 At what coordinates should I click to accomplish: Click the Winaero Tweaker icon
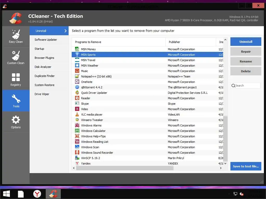tap(77, 120)
